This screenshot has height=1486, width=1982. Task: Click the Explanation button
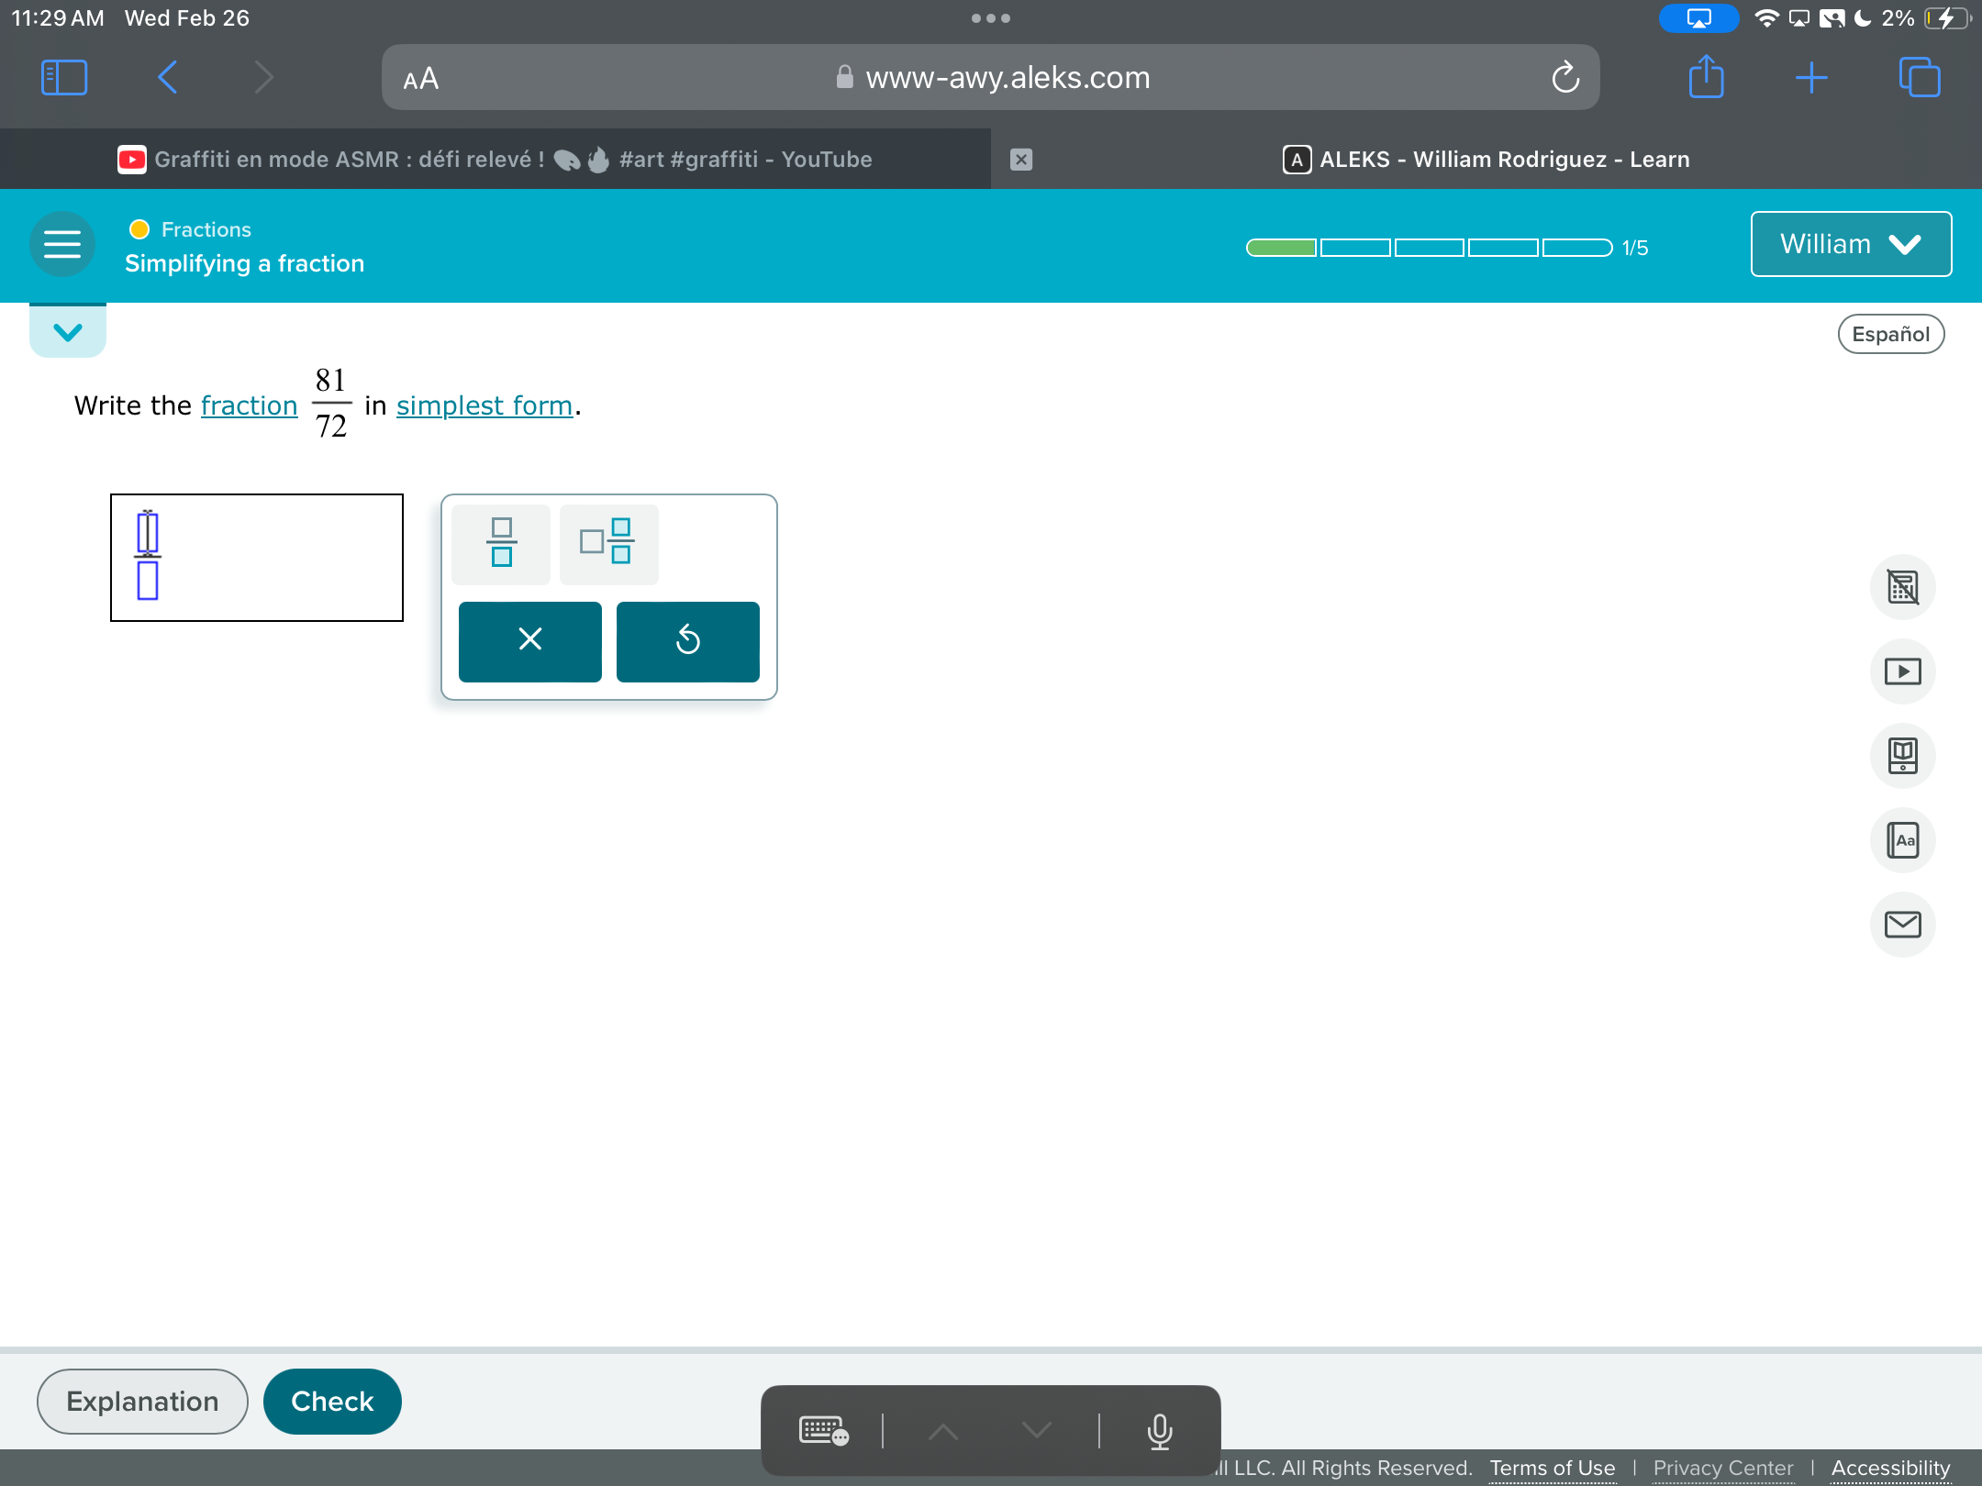click(x=142, y=1402)
